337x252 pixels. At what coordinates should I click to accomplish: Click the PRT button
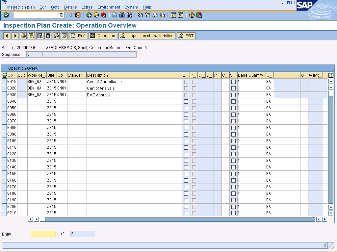186,36
